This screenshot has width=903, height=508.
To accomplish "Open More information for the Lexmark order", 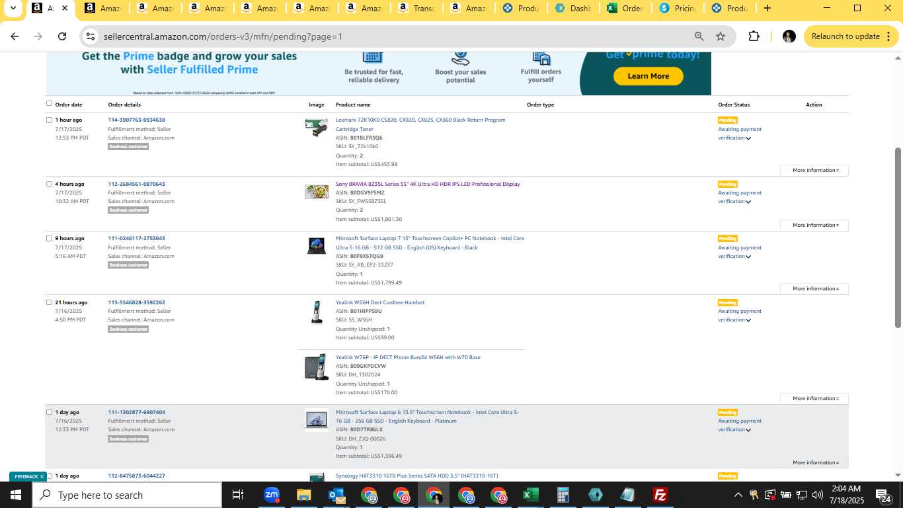I will point(814,170).
